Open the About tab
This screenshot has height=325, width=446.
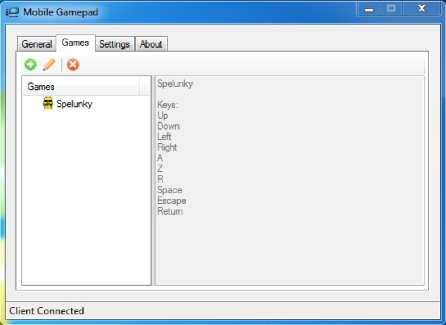pyautogui.click(x=151, y=44)
